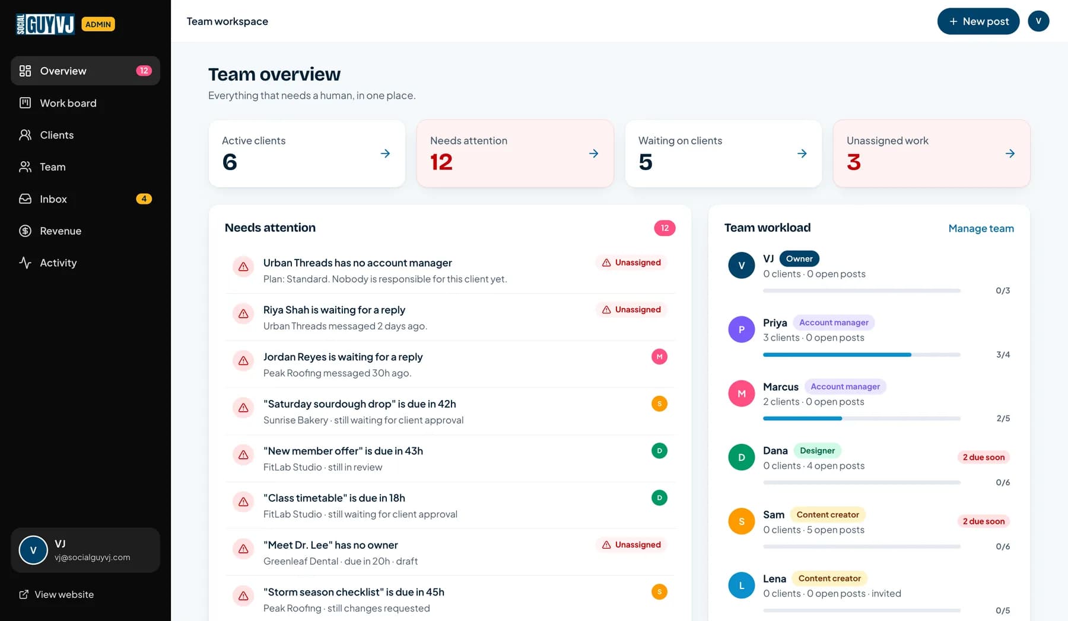Click the external link icon beside View website
The width and height of the screenshot is (1068, 621).
click(24, 594)
